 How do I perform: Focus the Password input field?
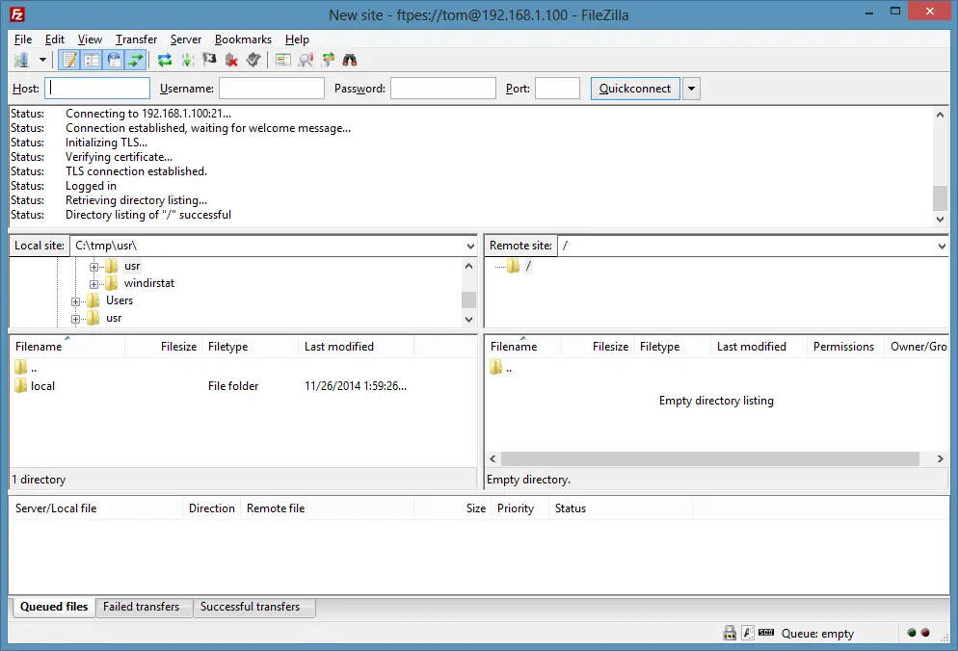tap(443, 89)
